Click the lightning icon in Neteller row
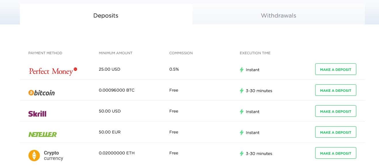 coord(242,133)
